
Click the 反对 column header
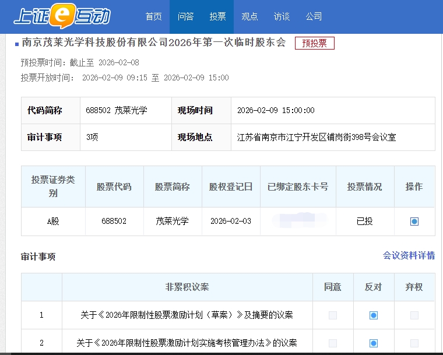tap(374, 287)
